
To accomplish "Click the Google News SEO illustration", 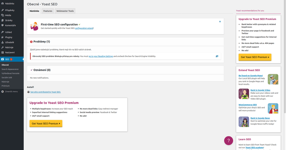I will click(x=244, y=122).
